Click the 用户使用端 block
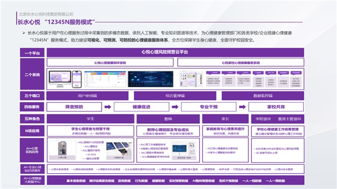 (88, 96)
